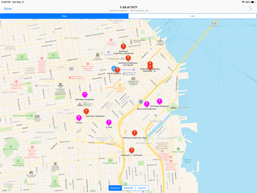The image size is (257, 193).
Task: Tap the Done button
Action: point(8,9)
